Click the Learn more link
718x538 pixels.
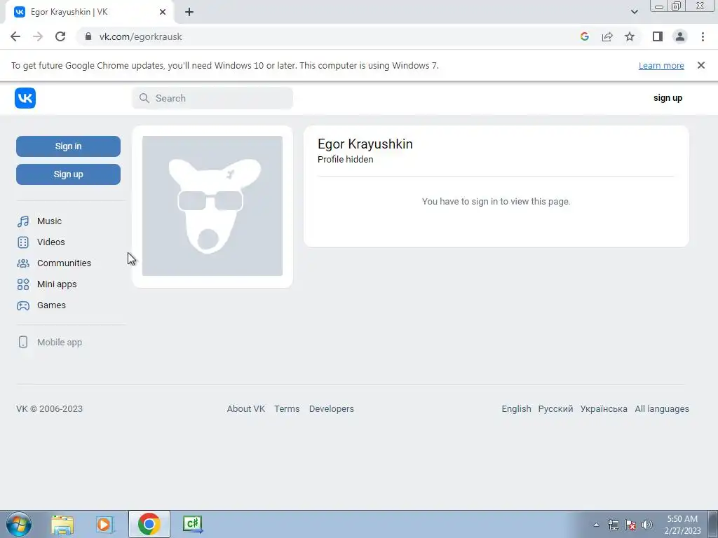[x=661, y=65]
